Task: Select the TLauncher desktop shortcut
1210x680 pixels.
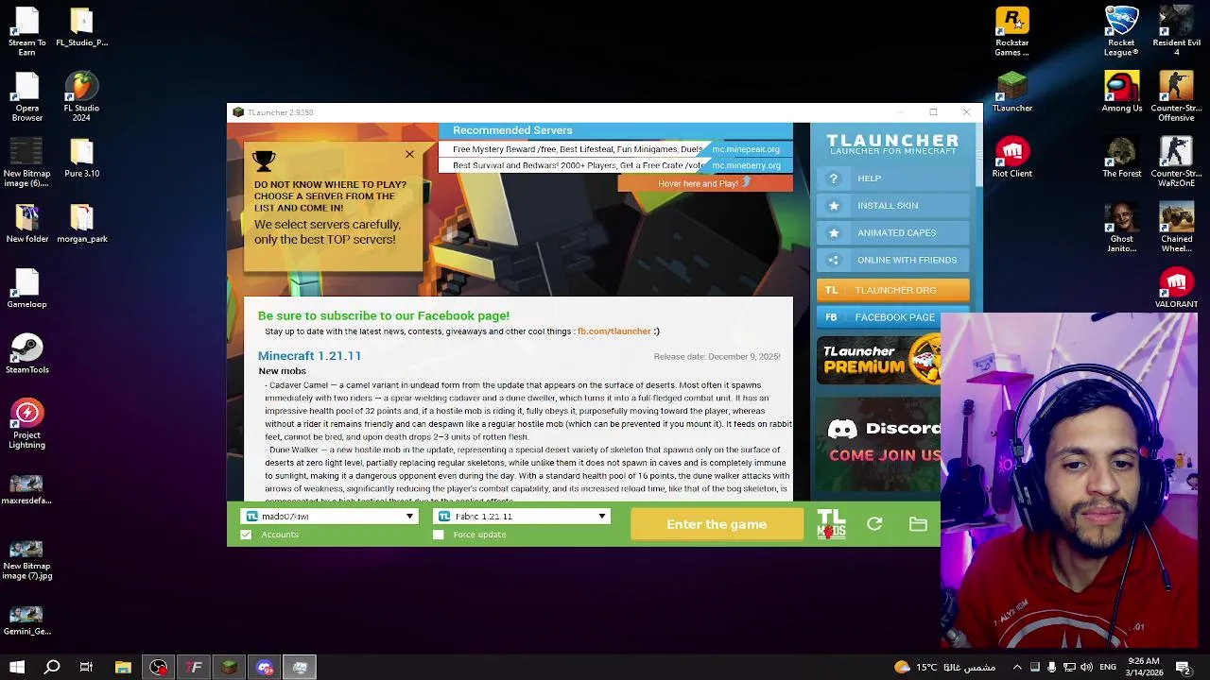Action: tap(1011, 92)
